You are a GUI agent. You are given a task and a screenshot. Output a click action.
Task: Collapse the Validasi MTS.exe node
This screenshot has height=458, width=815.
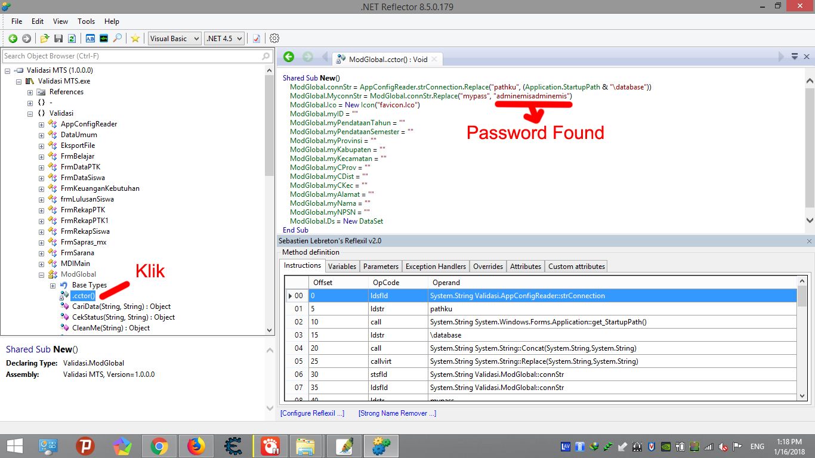click(x=19, y=81)
